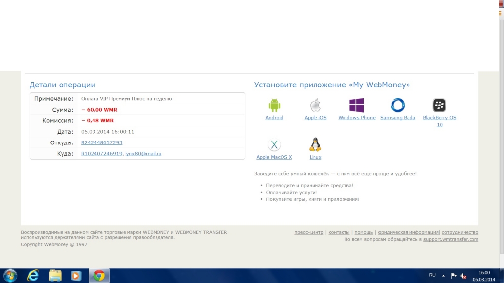Open the контакты footer link
504x283 pixels.
click(x=339, y=232)
